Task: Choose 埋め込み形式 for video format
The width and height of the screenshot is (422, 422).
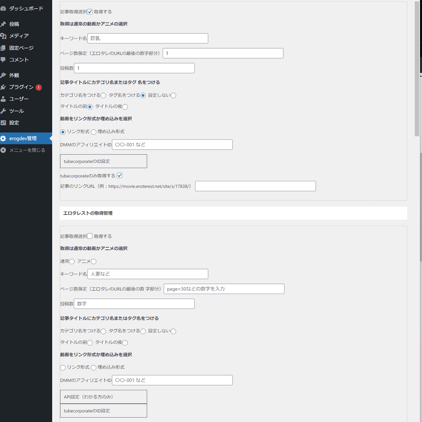Action: click(x=93, y=367)
